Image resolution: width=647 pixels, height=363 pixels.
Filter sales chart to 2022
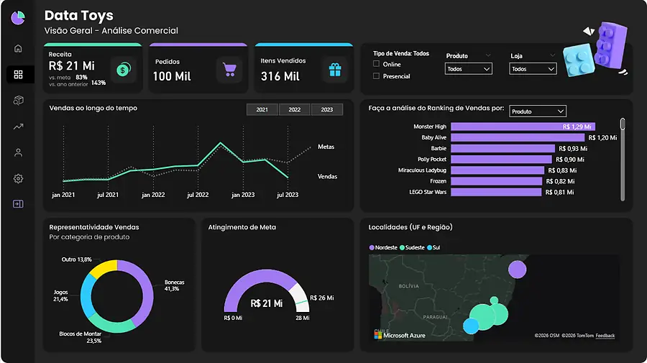click(x=295, y=110)
